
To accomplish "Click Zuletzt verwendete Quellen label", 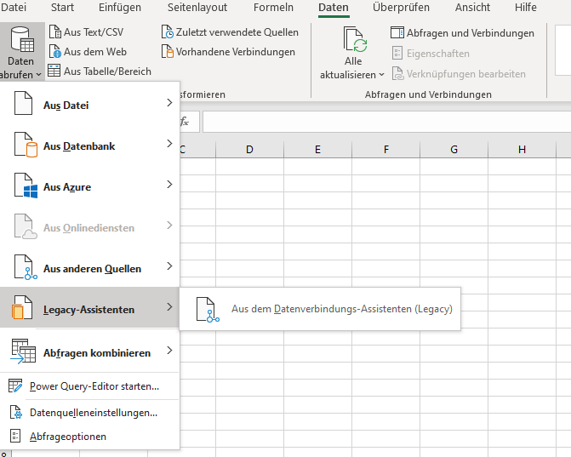I will [x=237, y=32].
